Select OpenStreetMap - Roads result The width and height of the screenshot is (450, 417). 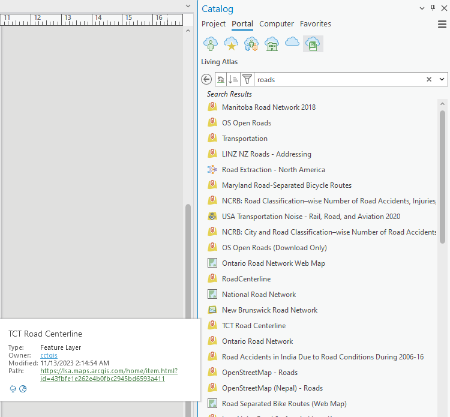coord(259,373)
